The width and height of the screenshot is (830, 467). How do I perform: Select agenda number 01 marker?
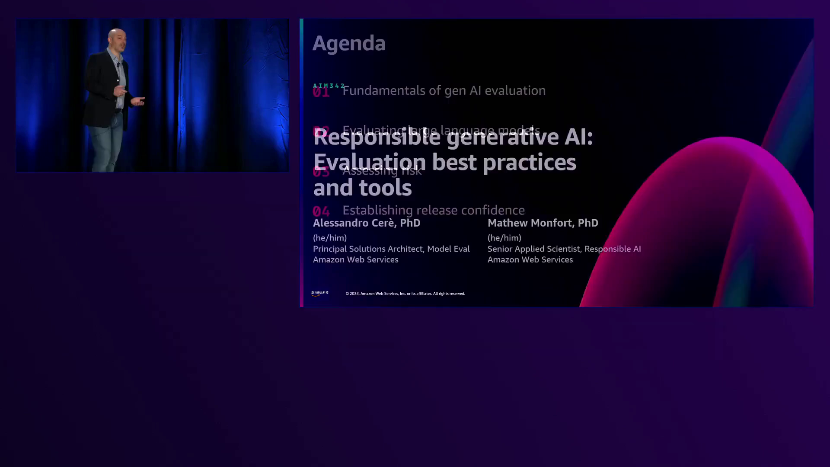coord(321,93)
